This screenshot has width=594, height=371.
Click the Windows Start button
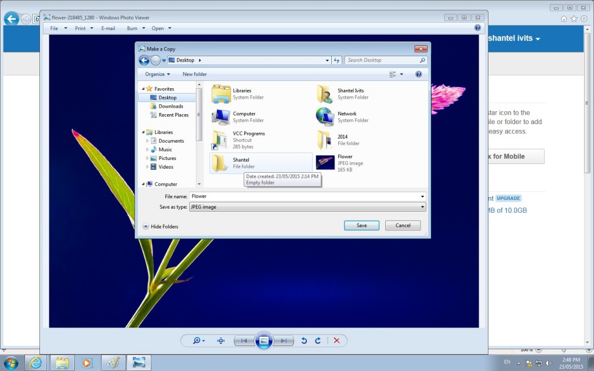[x=10, y=363]
